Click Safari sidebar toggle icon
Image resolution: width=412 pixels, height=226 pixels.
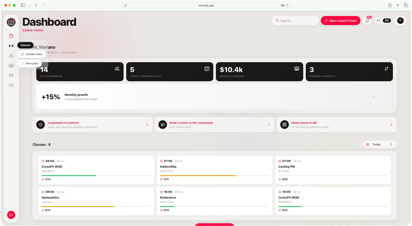tap(23, 5)
